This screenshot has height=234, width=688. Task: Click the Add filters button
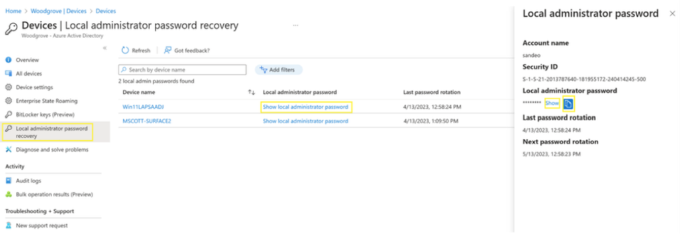pos(279,70)
